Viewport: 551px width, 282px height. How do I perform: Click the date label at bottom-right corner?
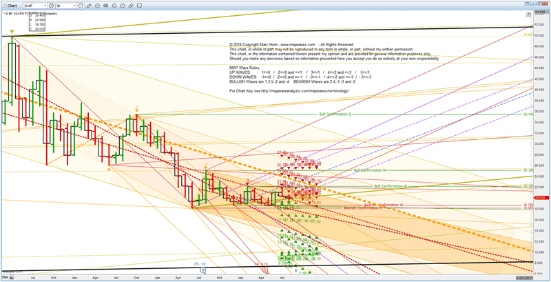click(525, 277)
